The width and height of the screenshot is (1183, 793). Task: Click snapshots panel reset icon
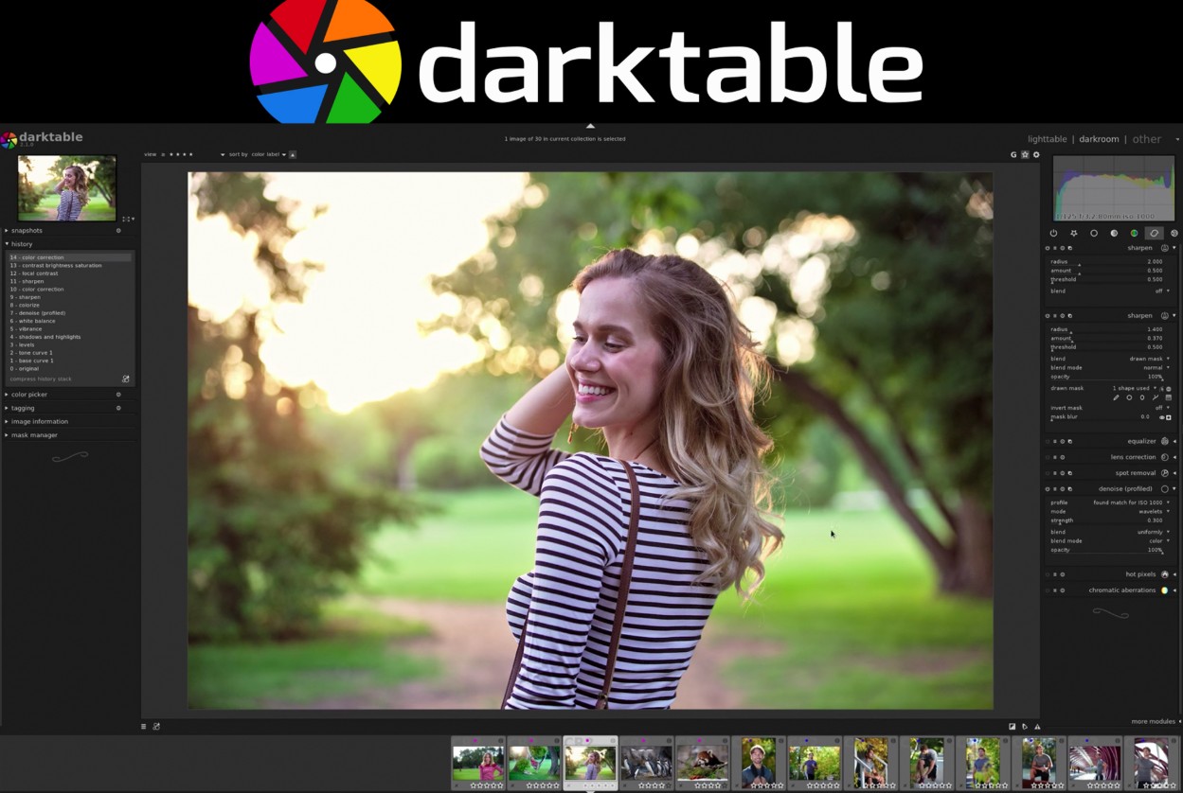(x=118, y=230)
